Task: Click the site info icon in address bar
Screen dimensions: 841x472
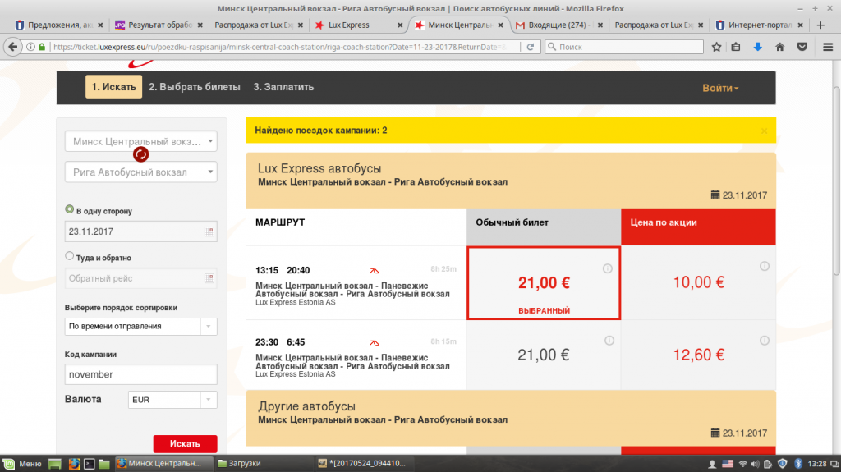Action: click(x=31, y=47)
